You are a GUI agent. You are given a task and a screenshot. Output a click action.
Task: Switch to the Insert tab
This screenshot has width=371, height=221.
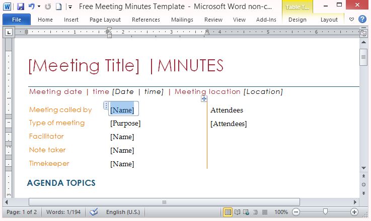[71, 20]
